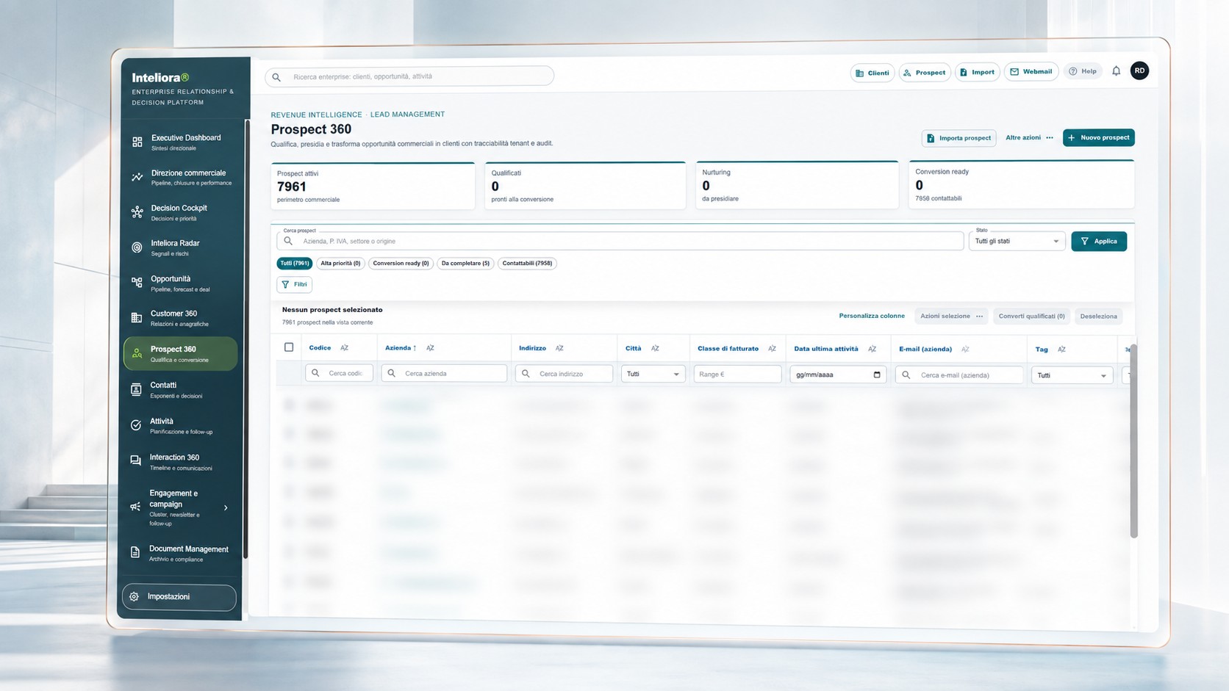Image resolution: width=1229 pixels, height=691 pixels.
Task: Click the Opportunità sidebar icon
Action: 137,283
